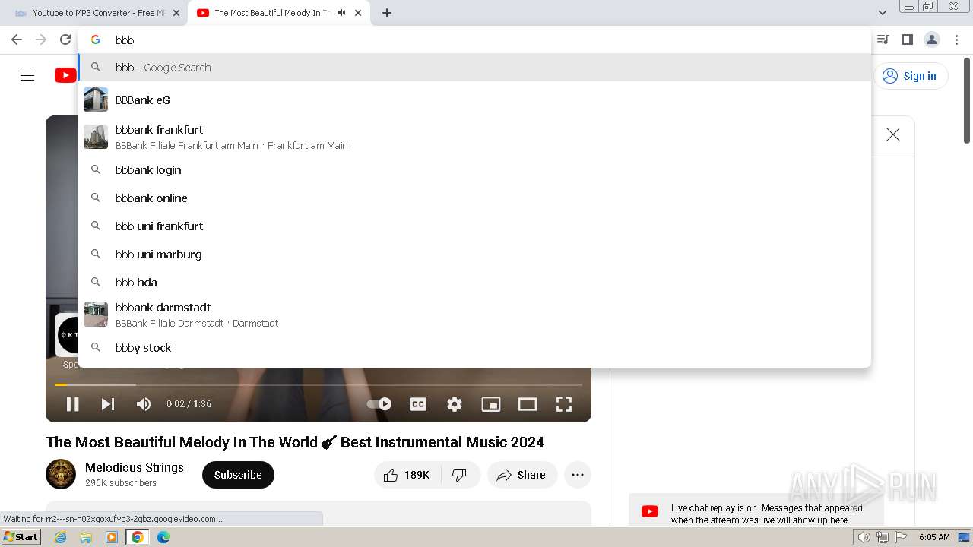Close the YouTube video tab
973x547 pixels.
point(358,13)
